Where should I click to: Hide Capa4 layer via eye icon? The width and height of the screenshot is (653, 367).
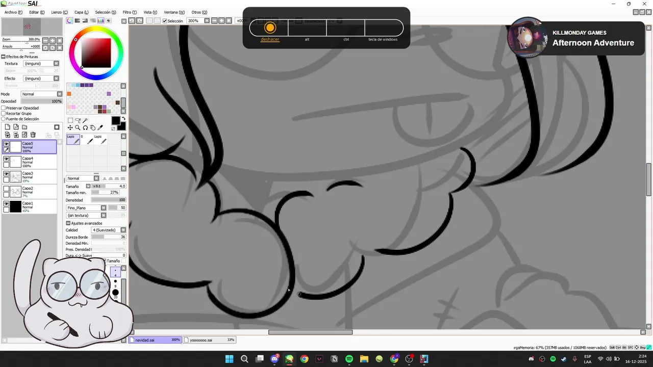(6, 159)
